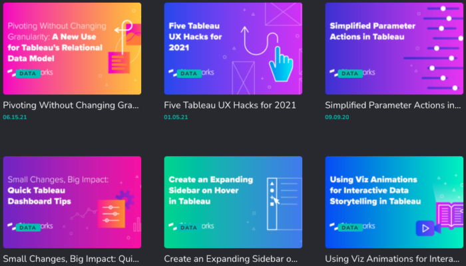
Task: Click the pointing hand icon in UX Hacks thumbnail
Action: pos(281,64)
